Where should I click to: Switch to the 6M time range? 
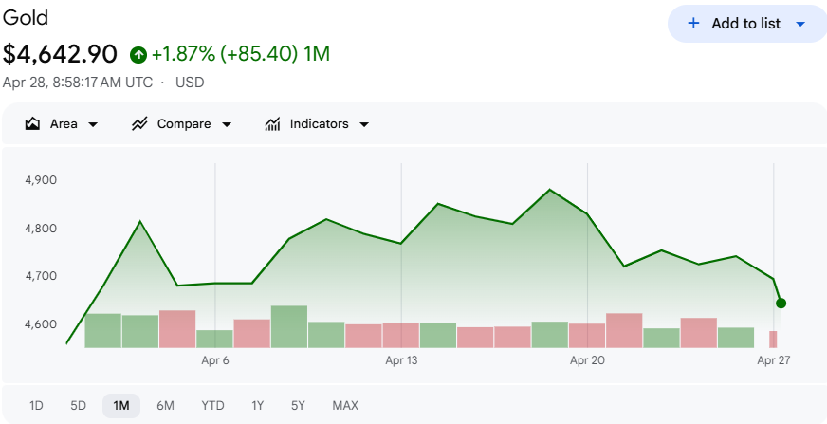pos(165,406)
